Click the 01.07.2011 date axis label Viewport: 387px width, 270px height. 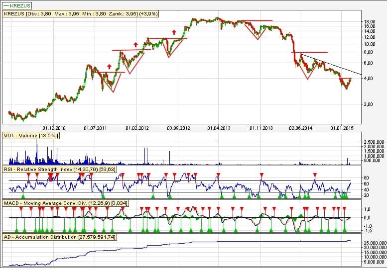(96, 128)
